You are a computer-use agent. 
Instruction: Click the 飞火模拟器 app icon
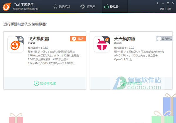click(x=16, y=44)
